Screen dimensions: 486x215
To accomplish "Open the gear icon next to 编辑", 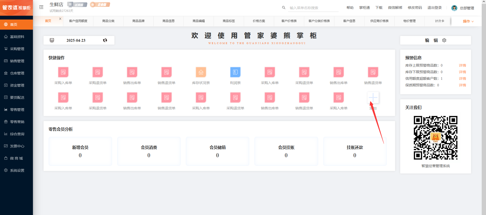I will pyautogui.click(x=444, y=40).
